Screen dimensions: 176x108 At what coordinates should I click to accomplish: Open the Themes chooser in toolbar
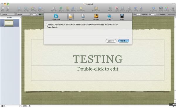tap(33, 9)
